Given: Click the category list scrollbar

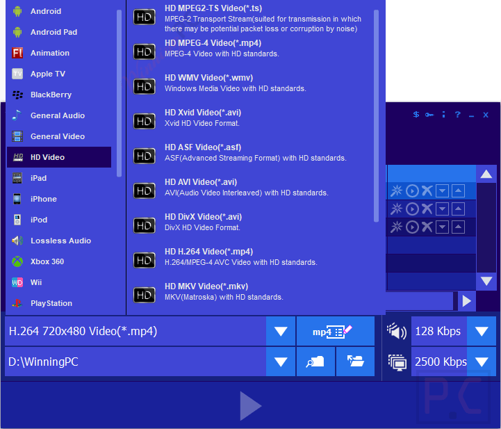Looking at the screenshot, I should click(x=120, y=93).
